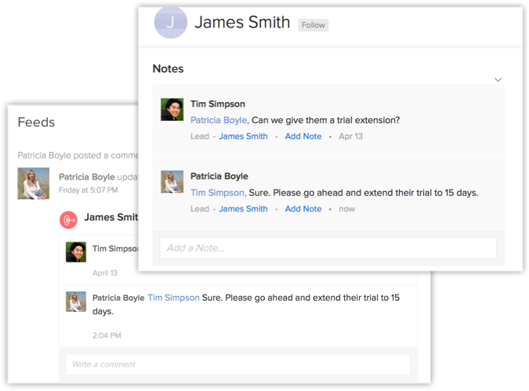Click the Patricia Boyle name in Feeds update
The height and width of the screenshot is (391, 529).
point(86,177)
